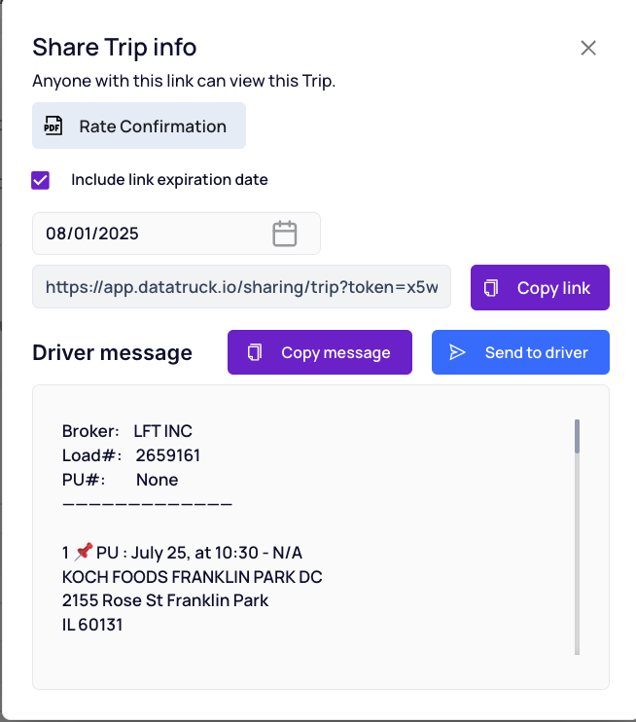The height and width of the screenshot is (722, 636).
Task: Click the red pushpin emoji beside PU
Action: 84,551
